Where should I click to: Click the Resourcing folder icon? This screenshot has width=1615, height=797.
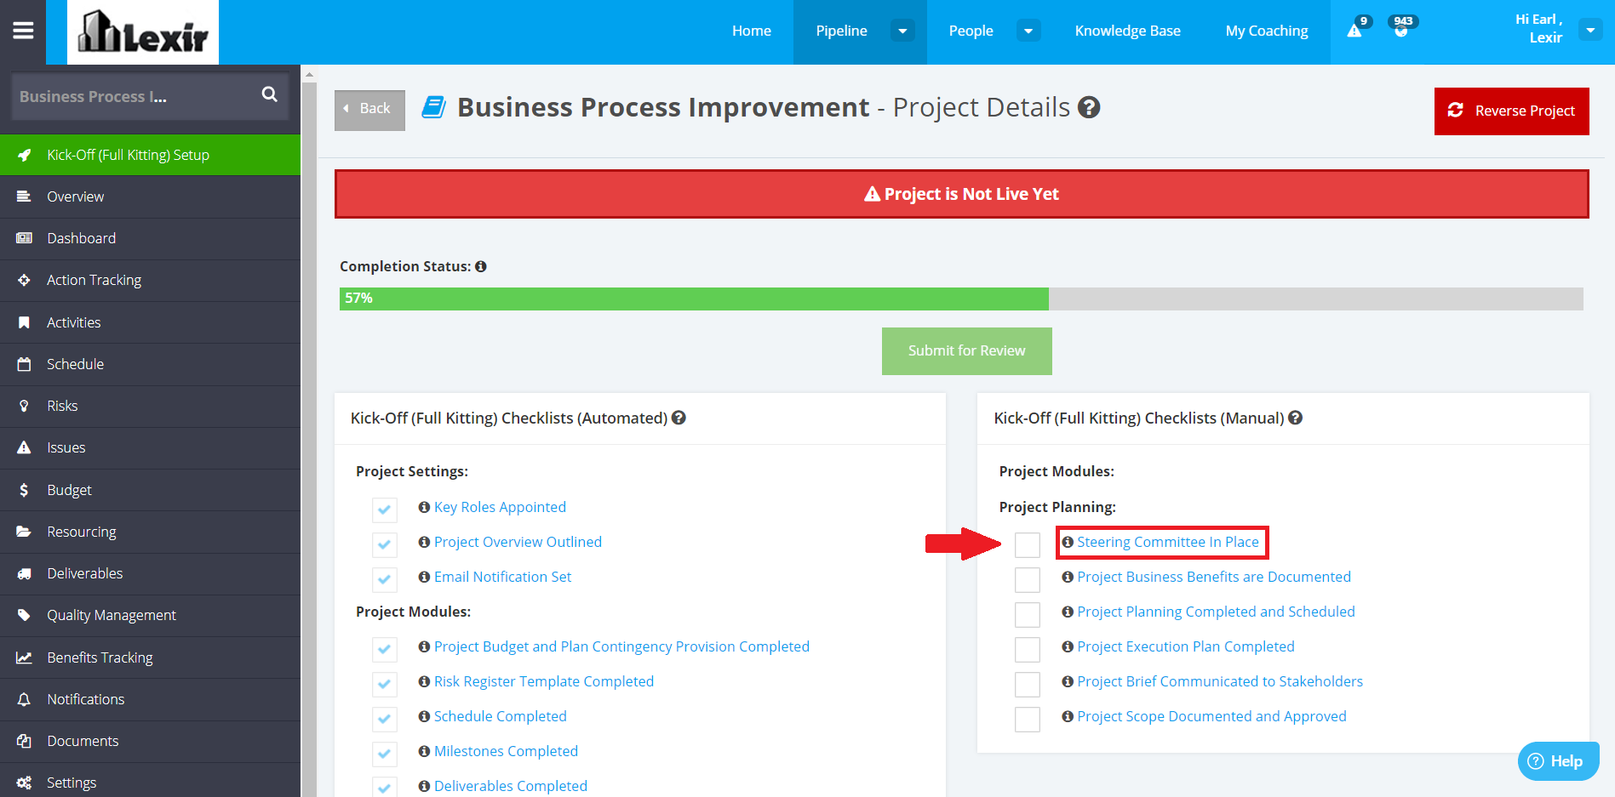tap(25, 532)
